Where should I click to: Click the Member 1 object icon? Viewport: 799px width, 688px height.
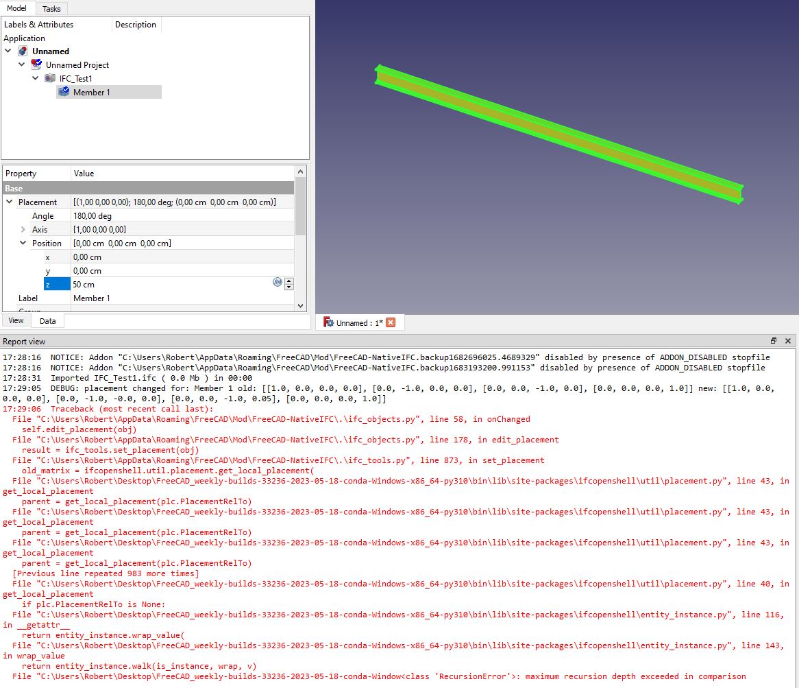pos(64,92)
